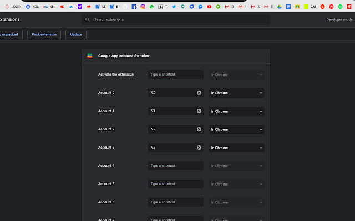
Task: Click the Account 3 shortcut field
Action: tap(176, 148)
